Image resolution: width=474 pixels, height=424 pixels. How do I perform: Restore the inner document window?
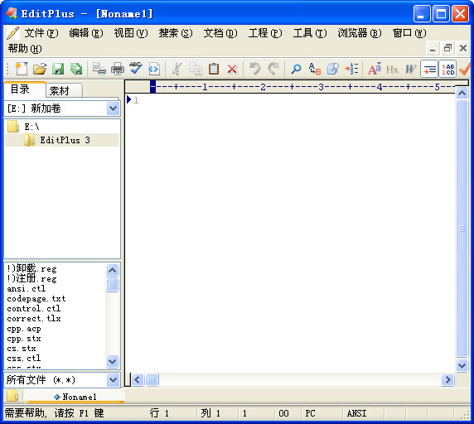tap(447, 48)
